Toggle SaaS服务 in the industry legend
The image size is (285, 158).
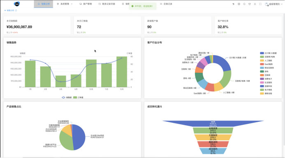(266, 64)
